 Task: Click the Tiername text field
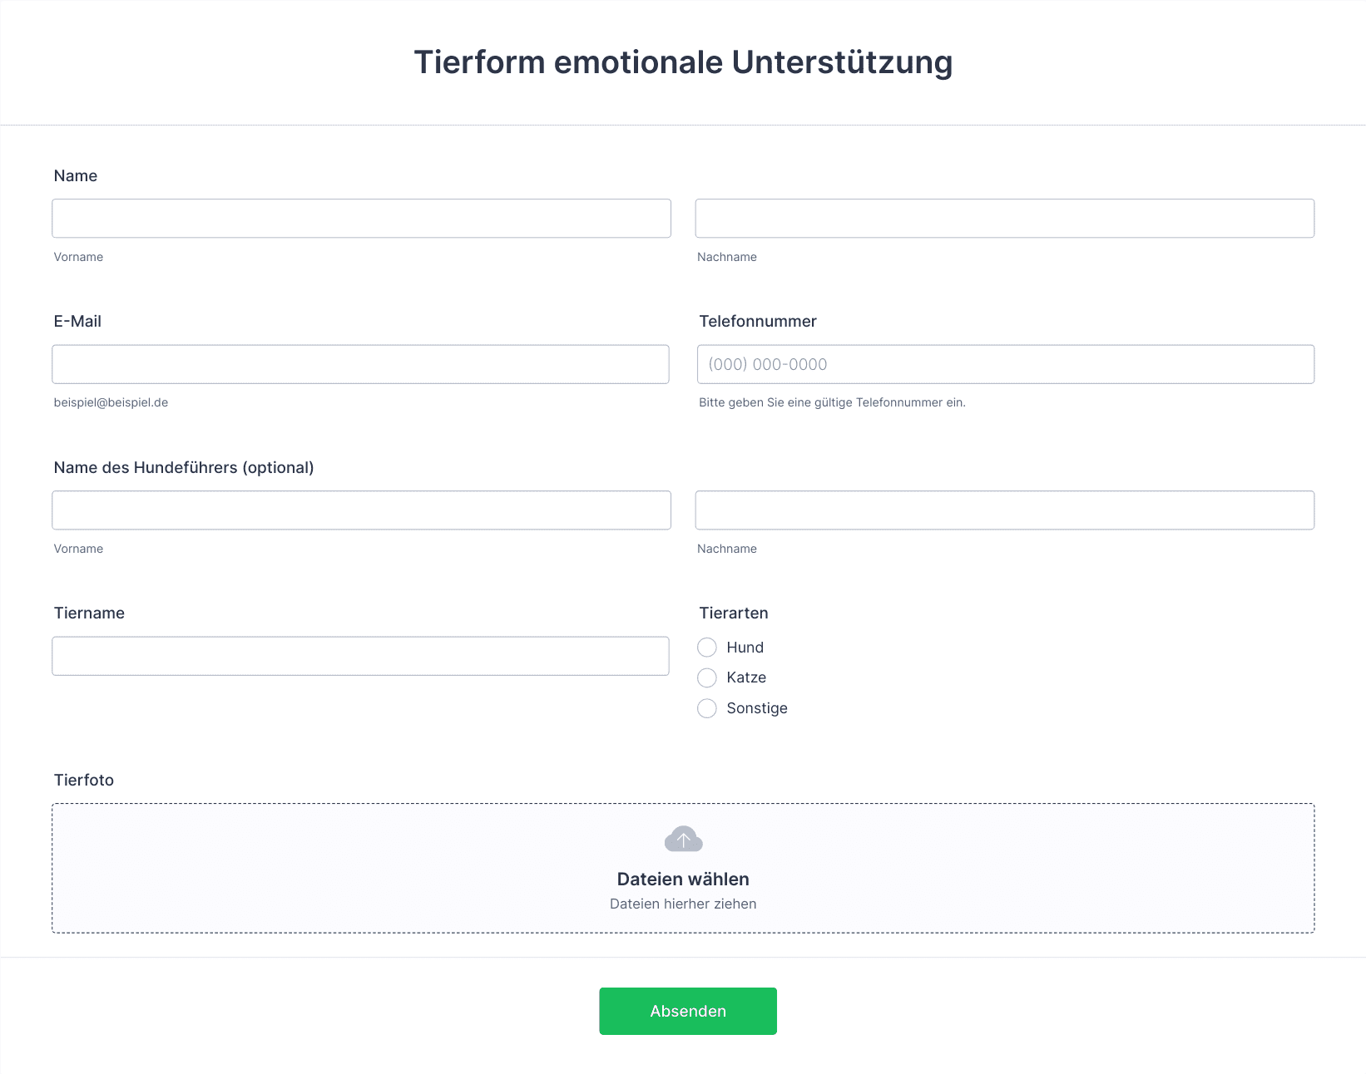[x=360, y=656]
